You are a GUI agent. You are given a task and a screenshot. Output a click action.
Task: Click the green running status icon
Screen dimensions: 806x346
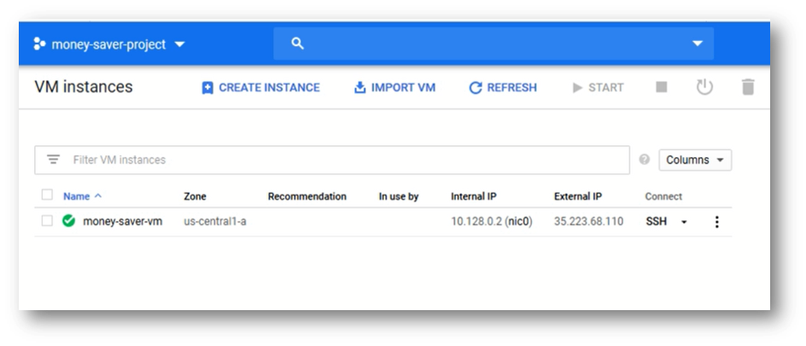[x=68, y=221]
